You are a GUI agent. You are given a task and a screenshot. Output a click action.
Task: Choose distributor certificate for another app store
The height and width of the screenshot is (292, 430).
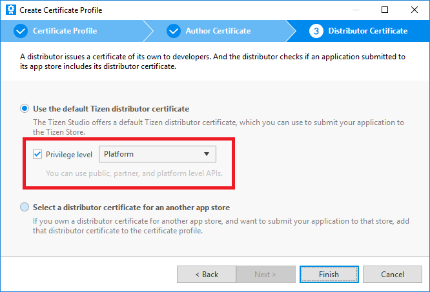coord(25,207)
